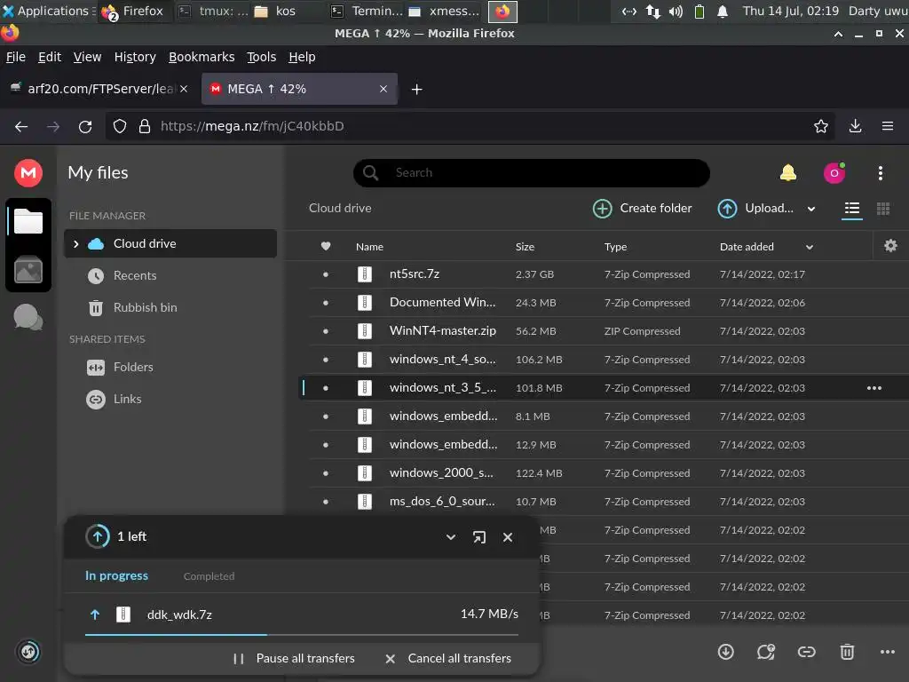Click Create folder
The height and width of the screenshot is (682, 909).
click(643, 208)
